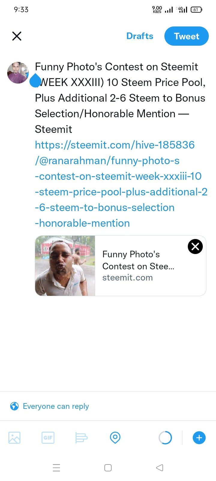216x481 pixels.
Task: Open the link preview thumbnail image
Action: tap(65, 266)
